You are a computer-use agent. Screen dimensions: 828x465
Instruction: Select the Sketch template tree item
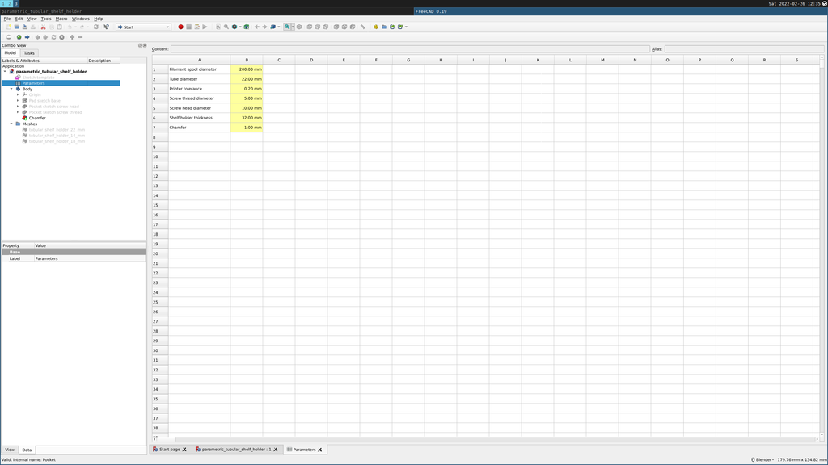click(x=38, y=77)
